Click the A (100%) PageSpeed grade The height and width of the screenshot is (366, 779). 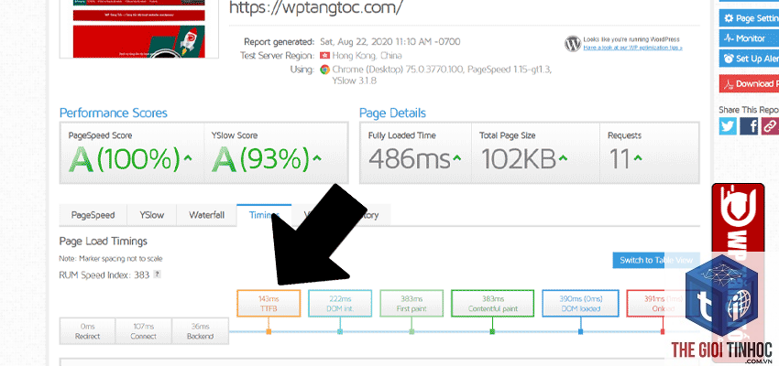125,160
